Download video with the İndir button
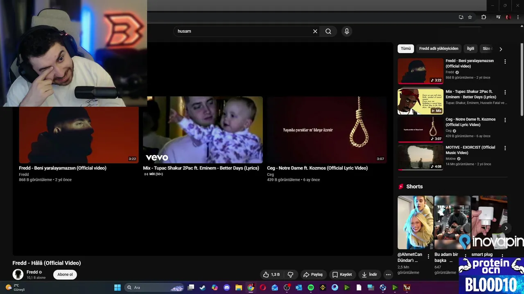524x294 pixels. pyautogui.click(x=370, y=274)
